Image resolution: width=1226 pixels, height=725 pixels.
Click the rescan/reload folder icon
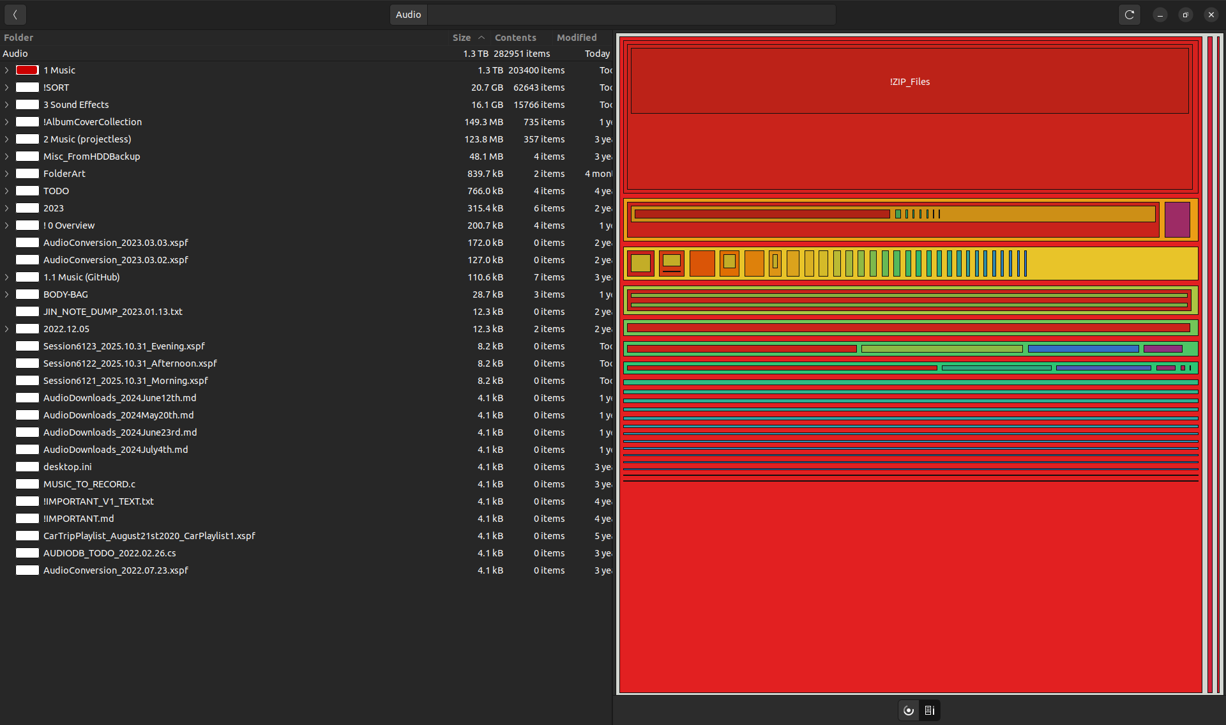point(1129,15)
